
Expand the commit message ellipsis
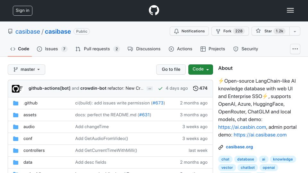tap(150, 88)
